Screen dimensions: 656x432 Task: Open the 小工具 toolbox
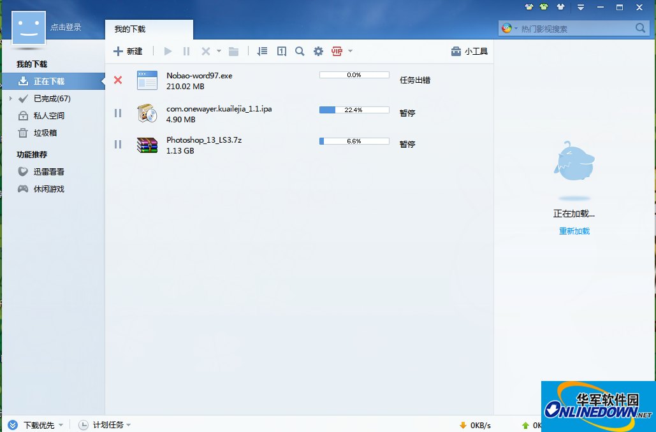click(469, 52)
